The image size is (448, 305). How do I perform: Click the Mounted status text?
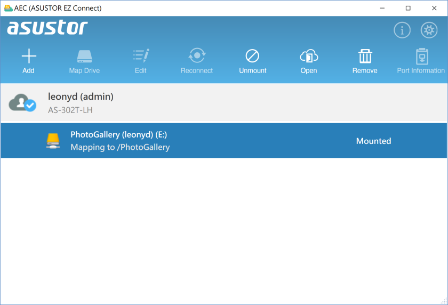click(x=373, y=141)
